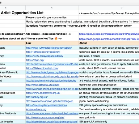Open the 360xochiquetzal.com link
The width and height of the screenshot is (139, 124).
coord(42,68)
